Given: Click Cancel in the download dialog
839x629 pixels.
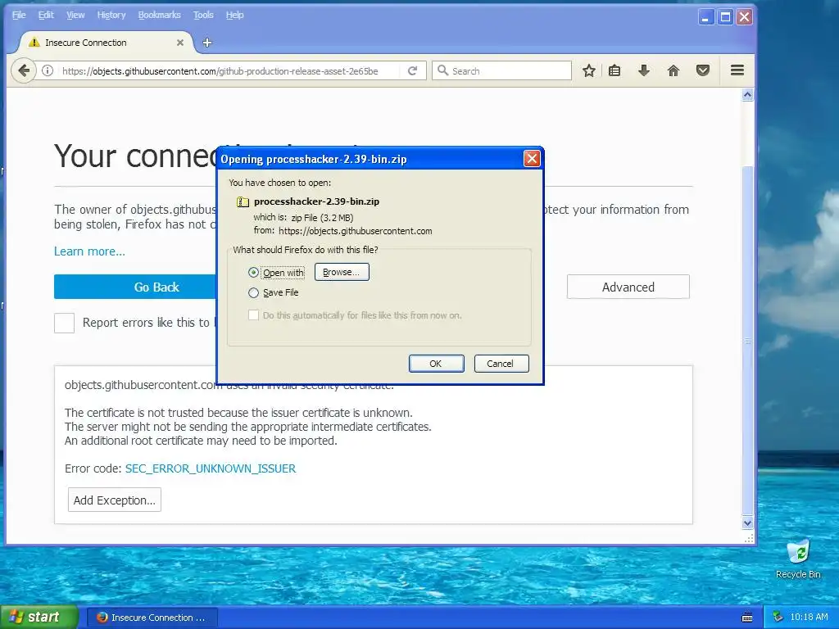Looking at the screenshot, I should (x=501, y=364).
